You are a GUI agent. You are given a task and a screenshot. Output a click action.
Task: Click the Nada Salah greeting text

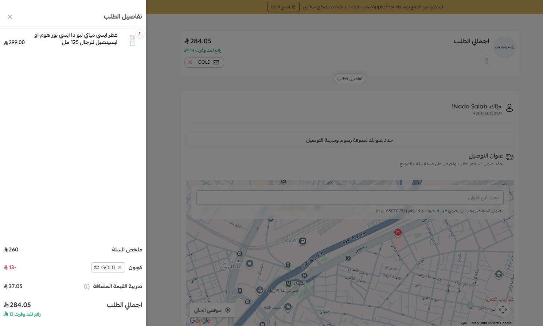coord(477,107)
